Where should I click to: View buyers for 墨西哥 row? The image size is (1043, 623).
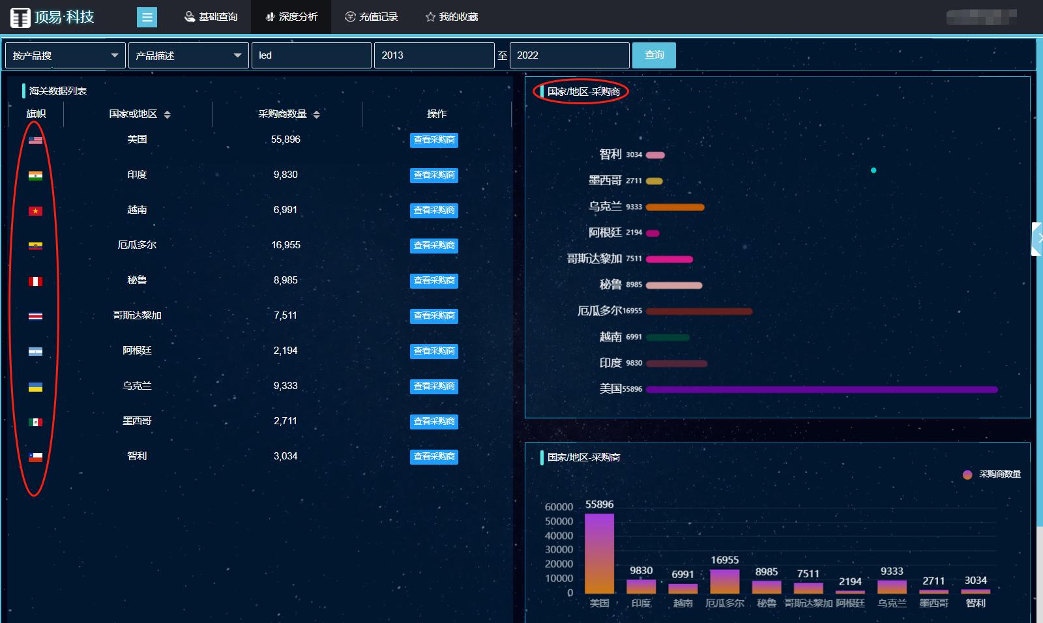tap(434, 422)
